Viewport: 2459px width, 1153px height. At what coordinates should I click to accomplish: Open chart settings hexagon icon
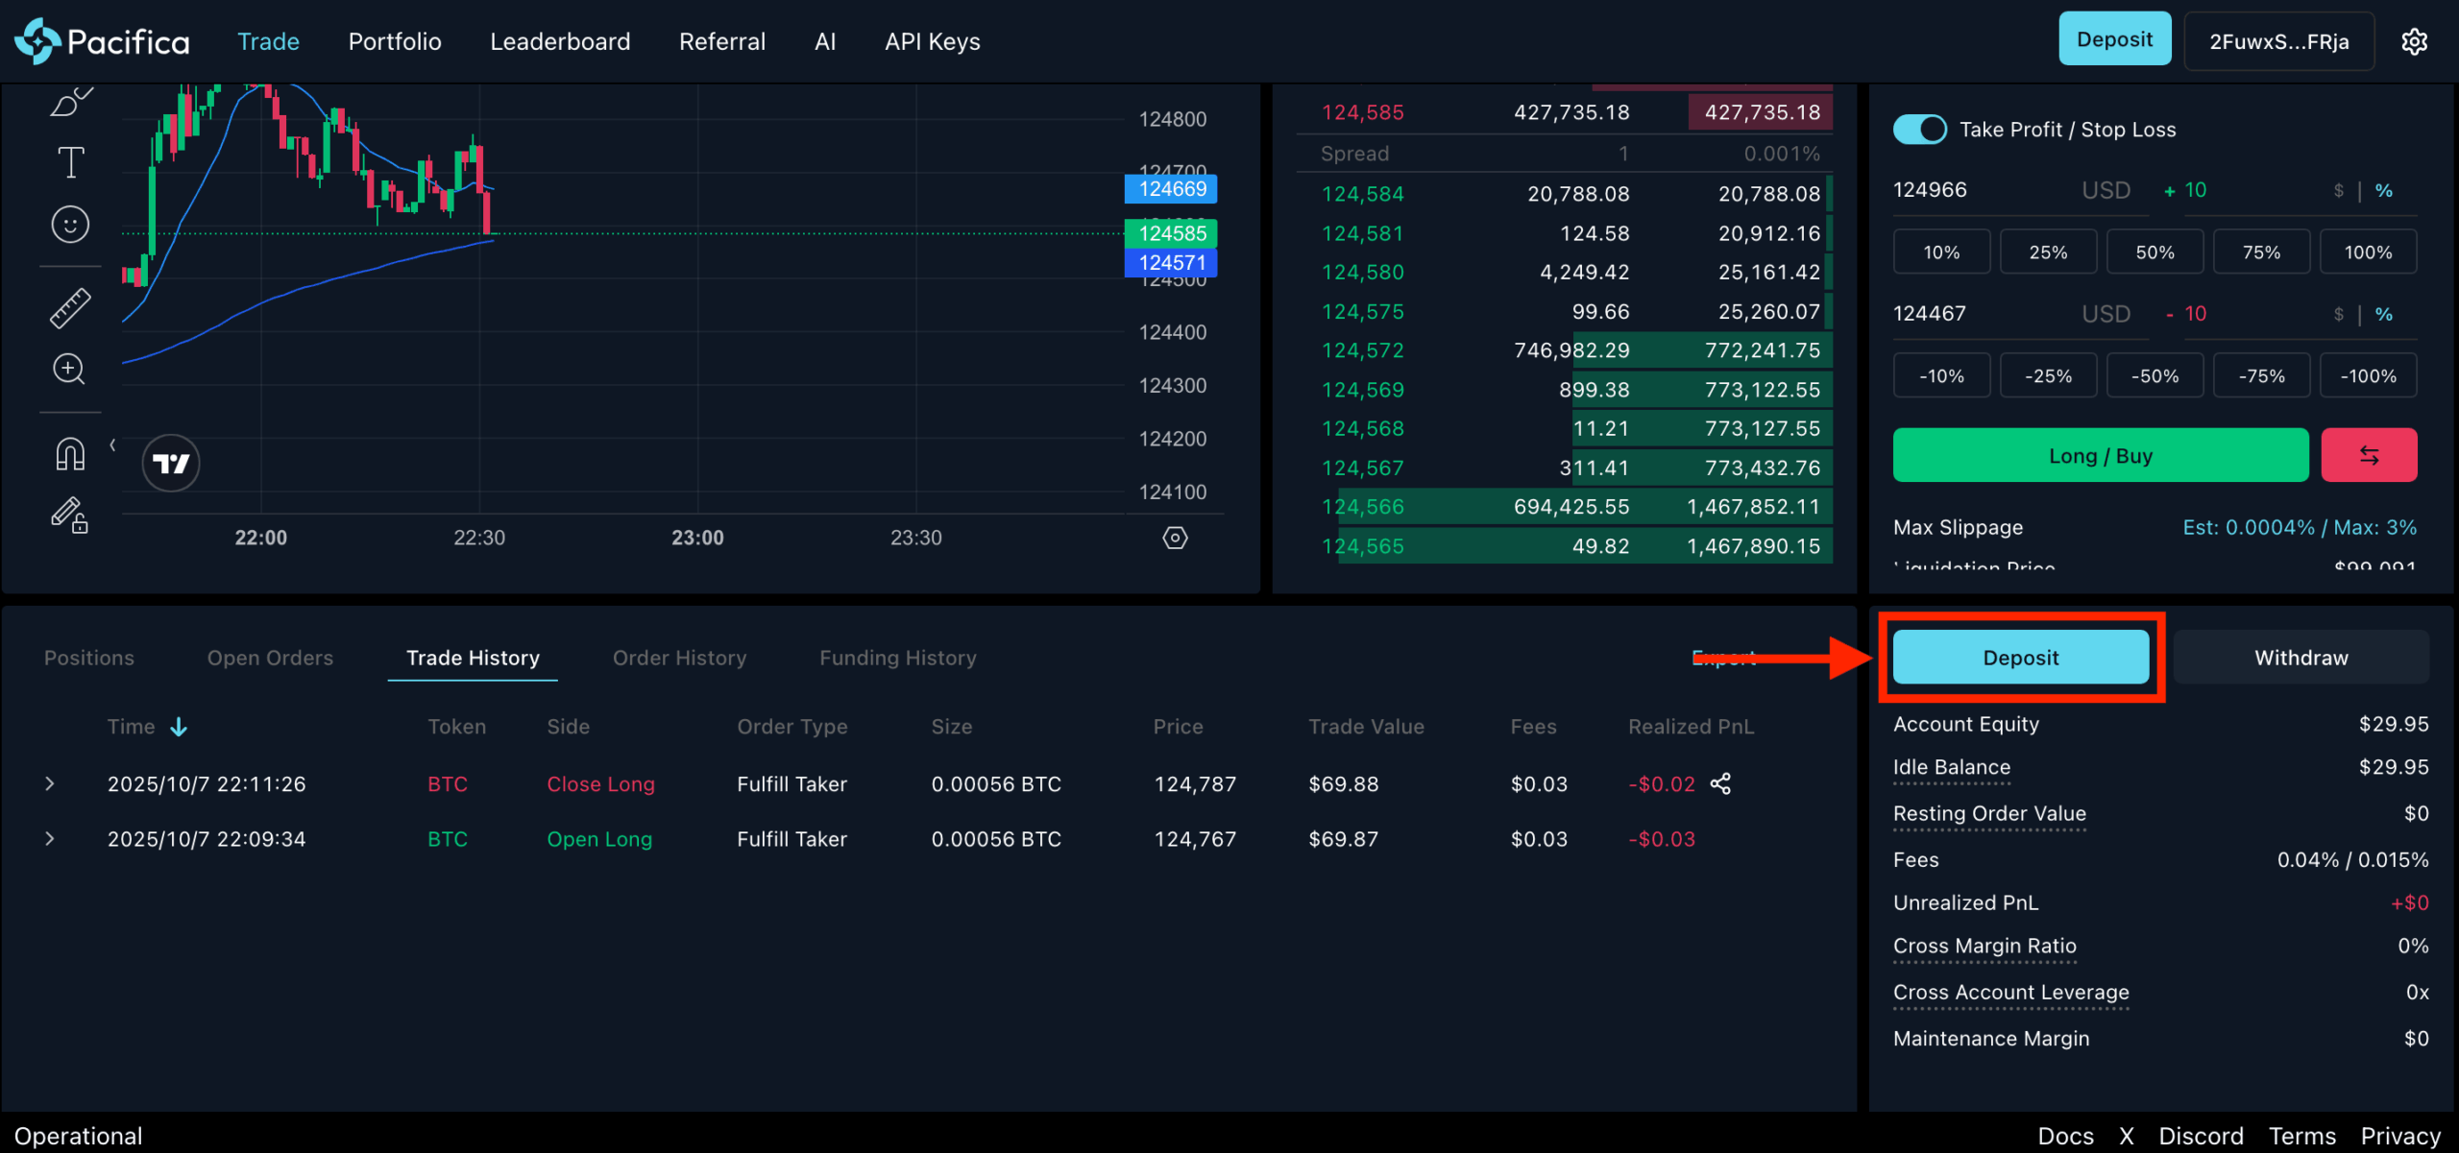pos(1175,538)
